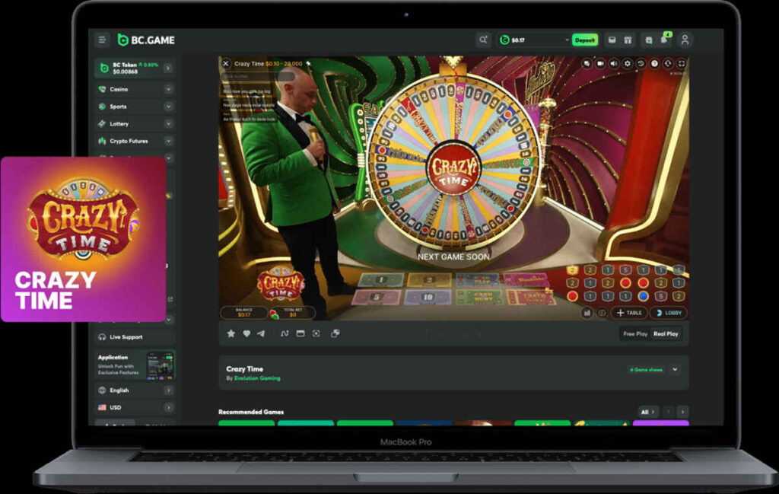The height and width of the screenshot is (494, 779).
Task: Expand the Crypto Futures sidebar menu
Action: click(x=168, y=141)
